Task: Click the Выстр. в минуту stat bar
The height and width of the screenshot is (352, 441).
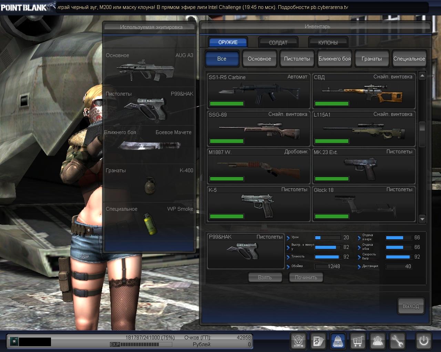Action: point(328,247)
